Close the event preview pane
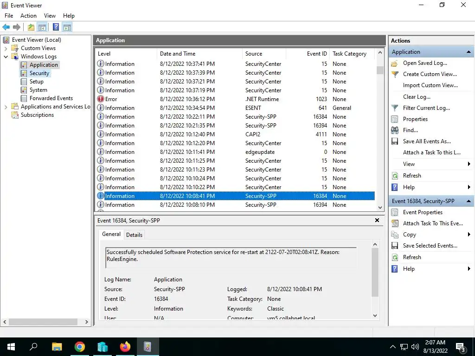Screen dimensions: 475x356 [377, 220]
